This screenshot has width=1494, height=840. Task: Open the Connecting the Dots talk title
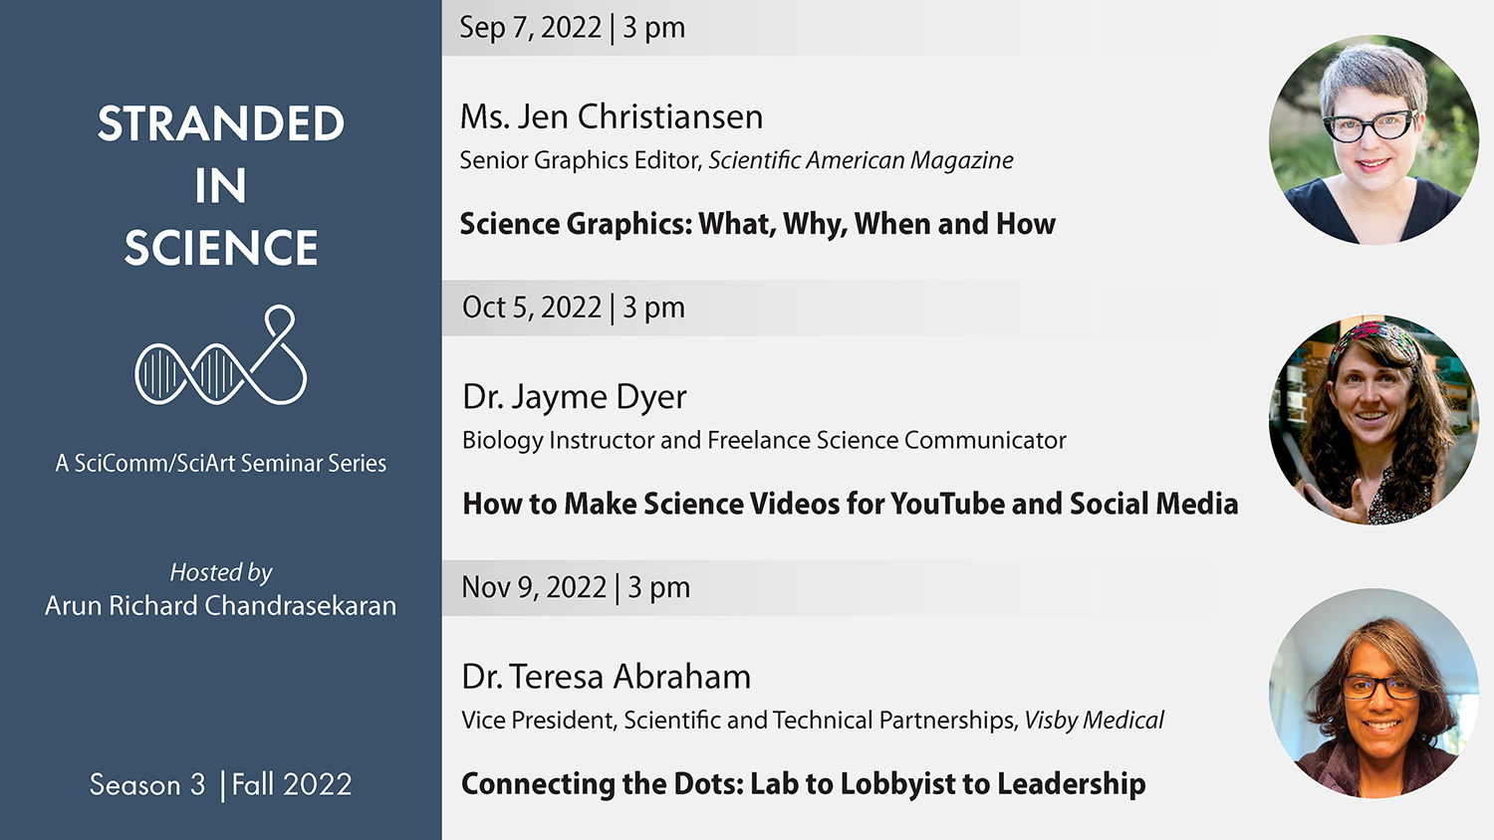803,784
